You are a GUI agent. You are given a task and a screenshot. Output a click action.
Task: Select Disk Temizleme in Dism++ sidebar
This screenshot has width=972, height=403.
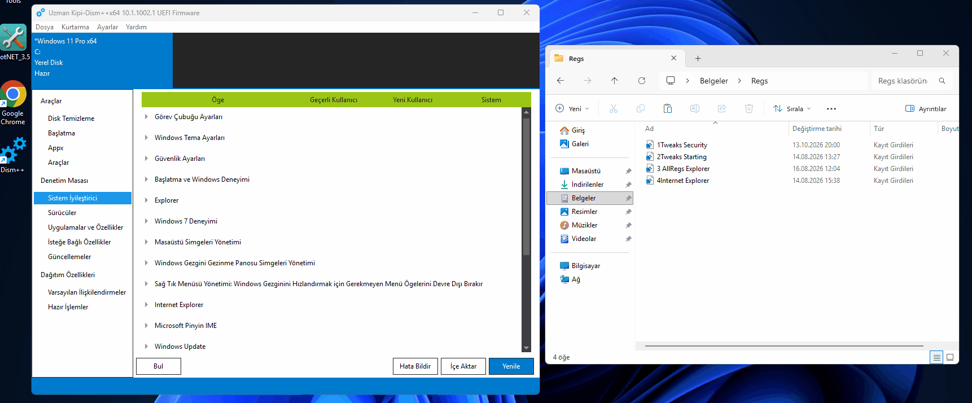click(71, 119)
